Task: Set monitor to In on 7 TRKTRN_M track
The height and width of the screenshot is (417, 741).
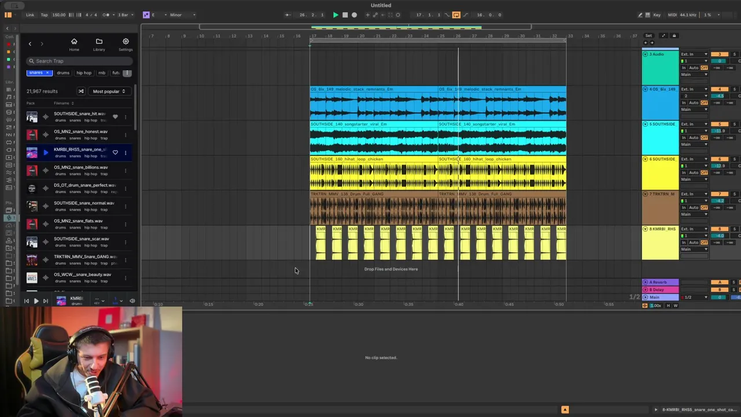Action: [684, 207]
